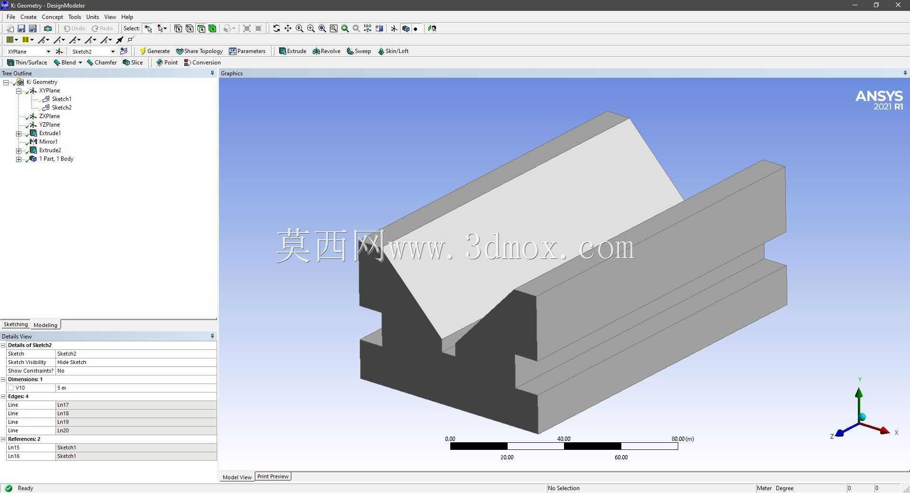Click the Share Topology button
This screenshot has height=493, width=910.
(x=200, y=51)
